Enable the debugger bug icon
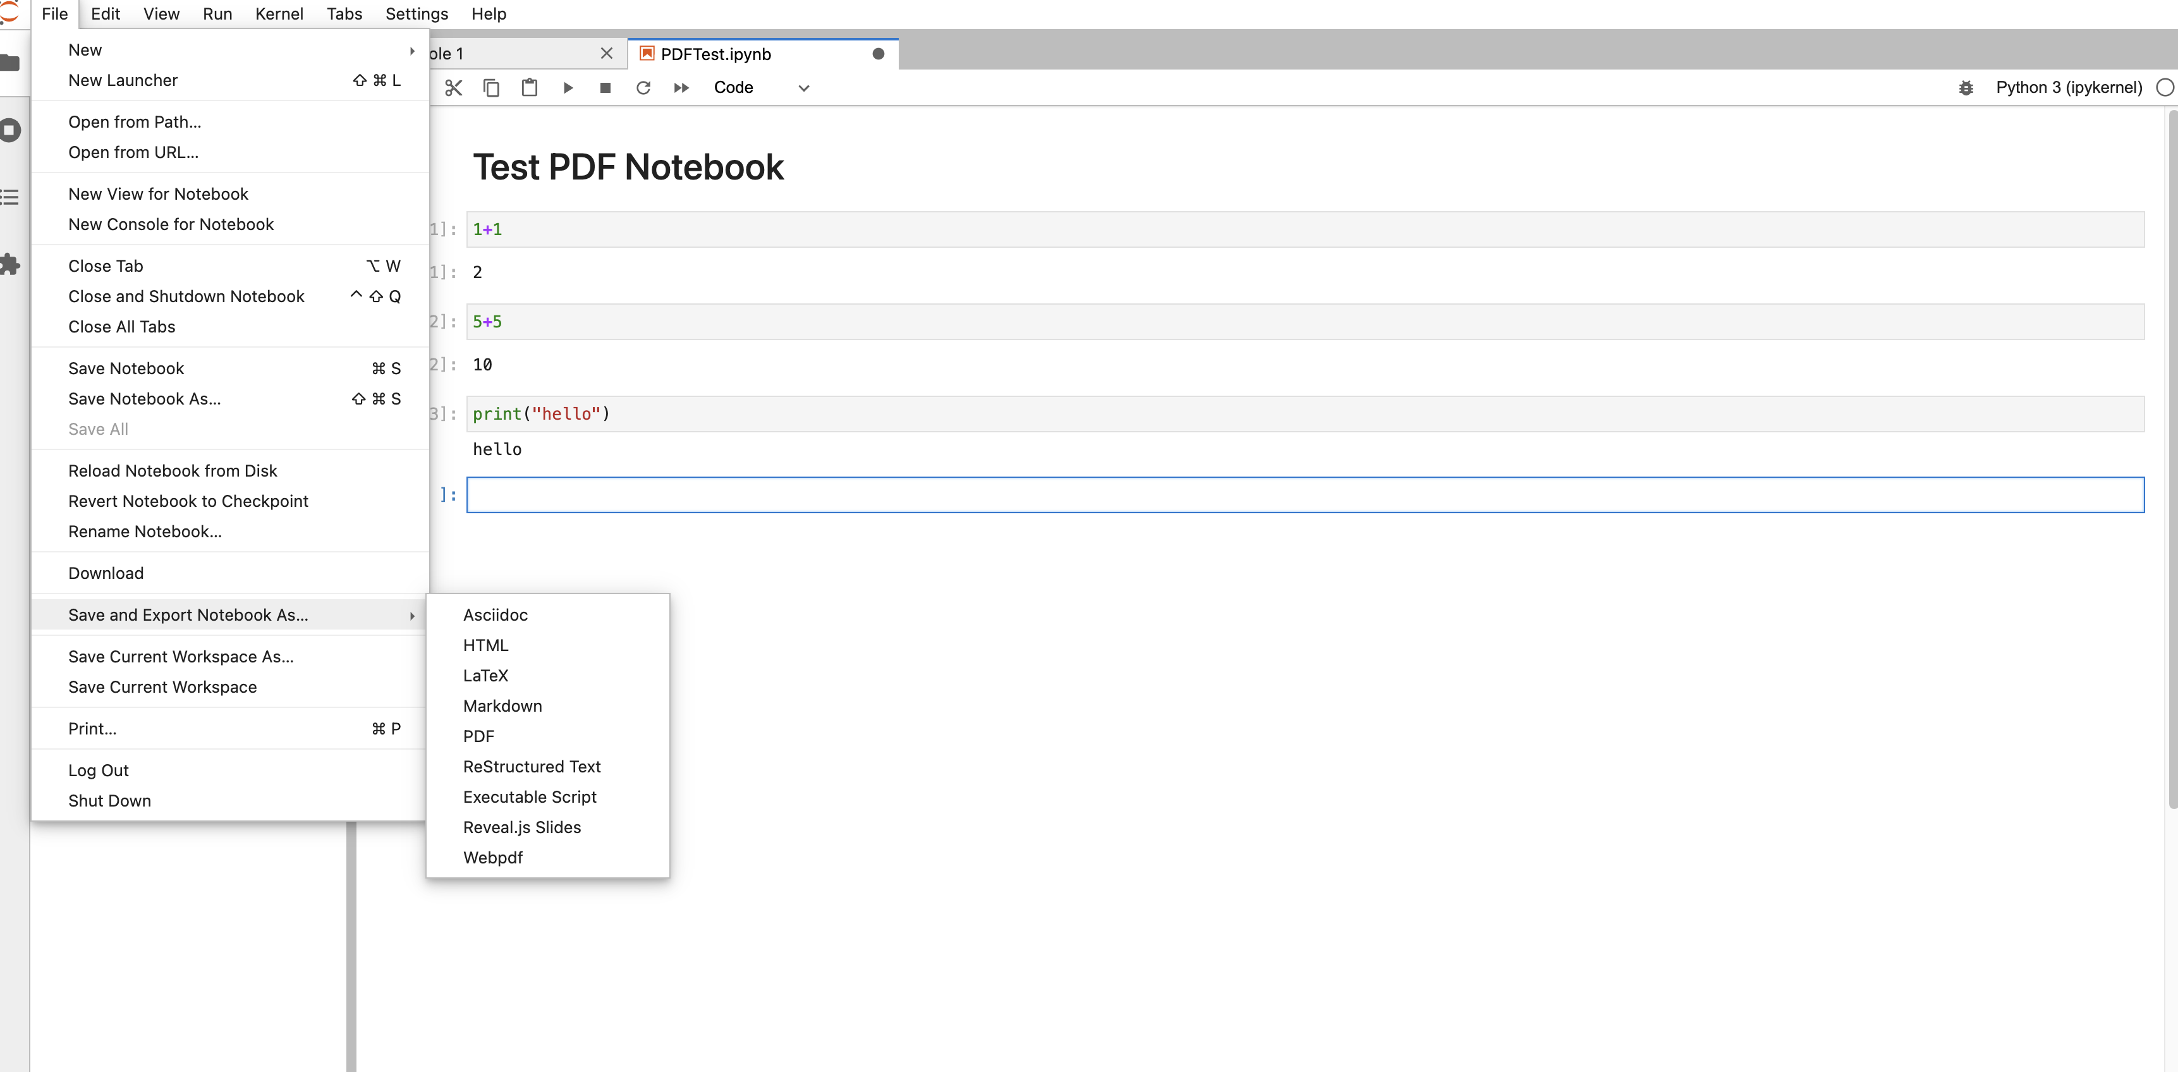Screen dimensions: 2178x1072 1967,88
